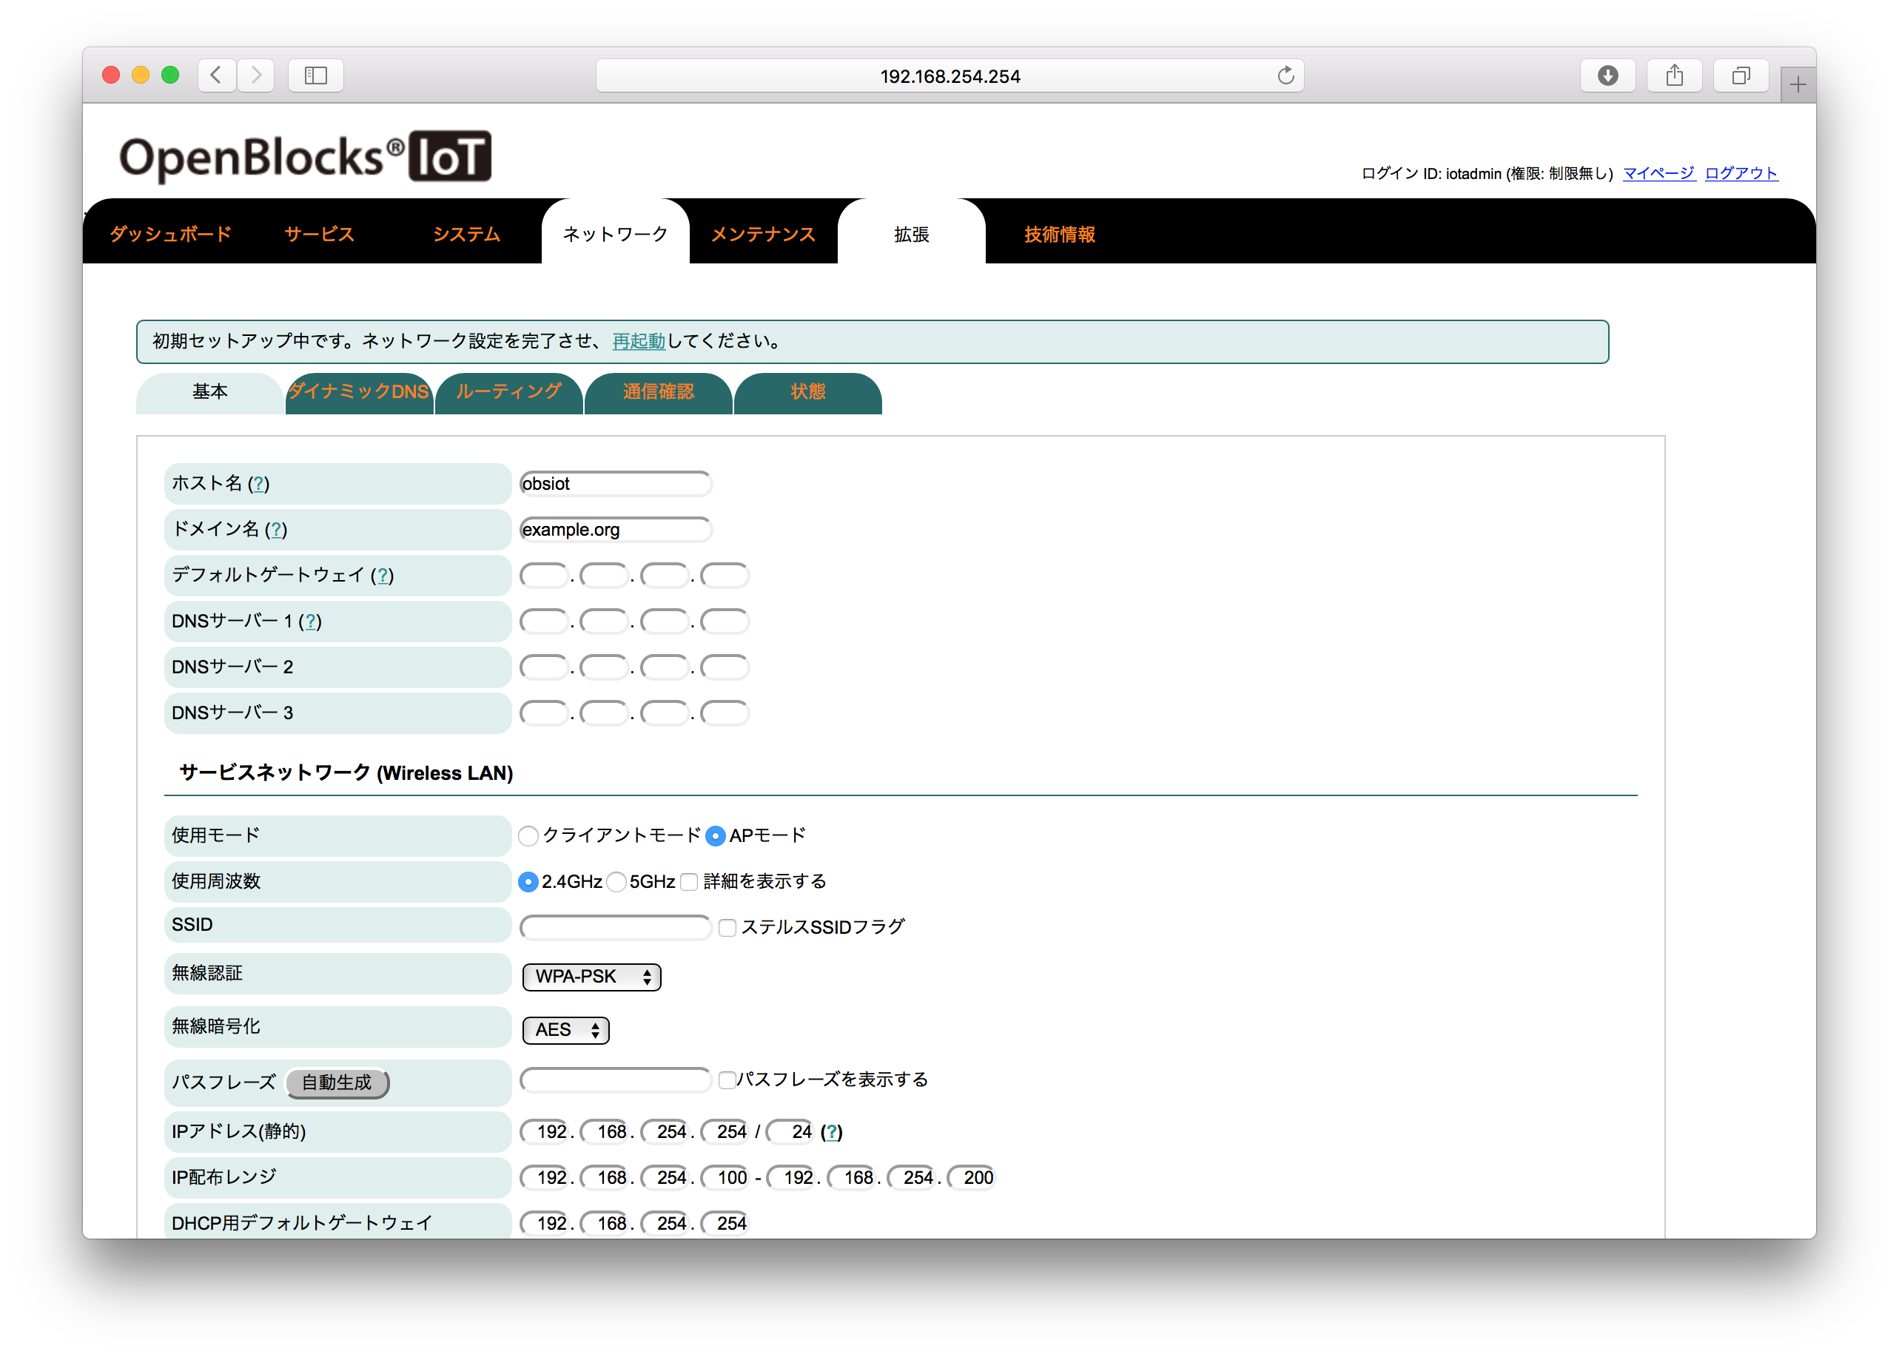Click the first octet of DHCP用デフォルトゲートウェイ

tap(544, 1223)
